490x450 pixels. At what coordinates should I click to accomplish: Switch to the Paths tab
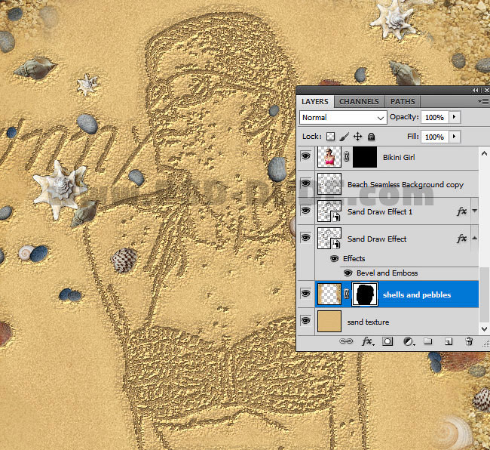(403, 102)
